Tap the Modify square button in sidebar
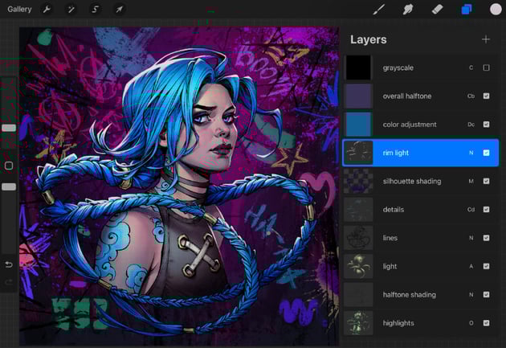This screenshot has height=348, width=506. tap(9, 166)
